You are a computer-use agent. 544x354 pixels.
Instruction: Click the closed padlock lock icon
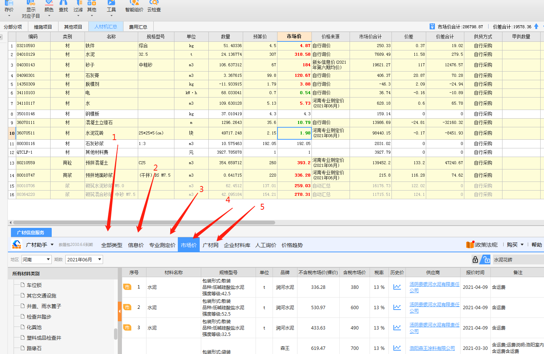click(x=475, y=259)
